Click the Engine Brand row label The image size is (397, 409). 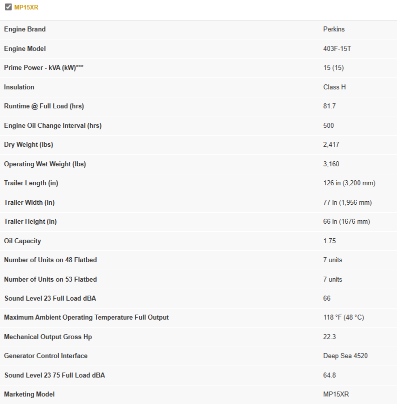24,29
